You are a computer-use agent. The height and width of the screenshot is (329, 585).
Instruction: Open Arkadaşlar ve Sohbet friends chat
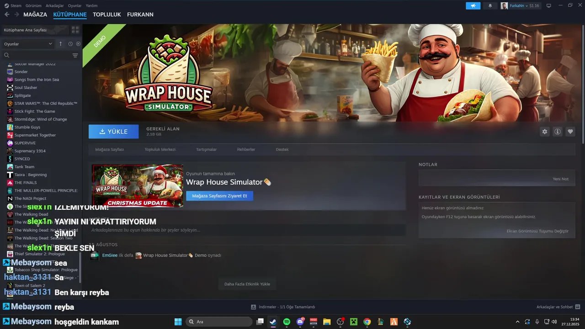tap(558, 307)
